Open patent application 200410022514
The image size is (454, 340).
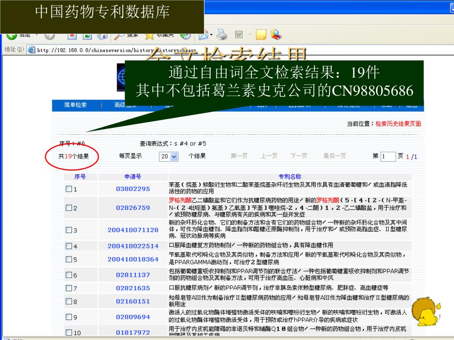click(x=133, y=246)
